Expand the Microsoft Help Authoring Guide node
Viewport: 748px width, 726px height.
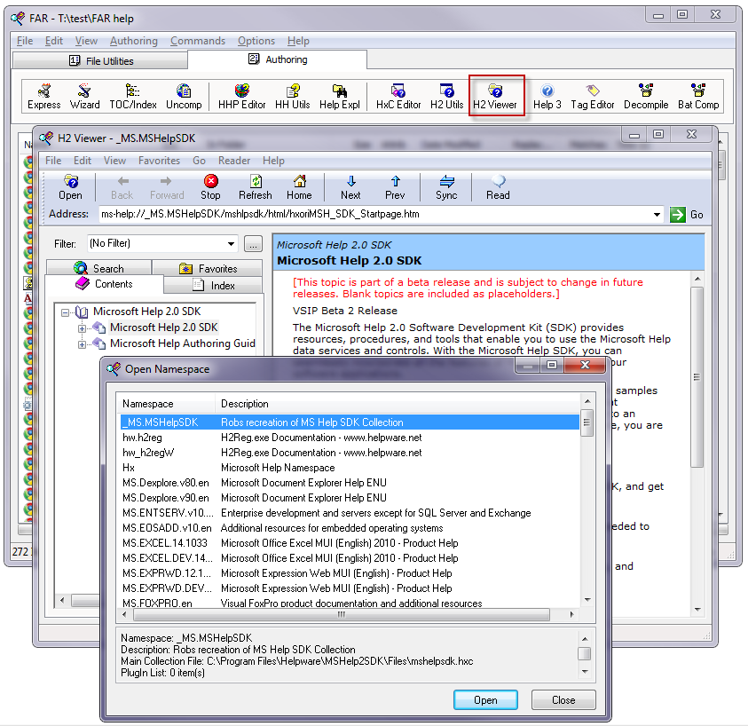(83, 344)
